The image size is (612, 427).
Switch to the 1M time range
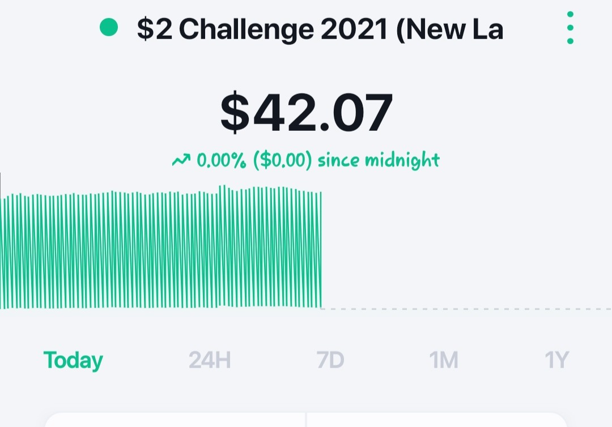click(x=443, y=360)
